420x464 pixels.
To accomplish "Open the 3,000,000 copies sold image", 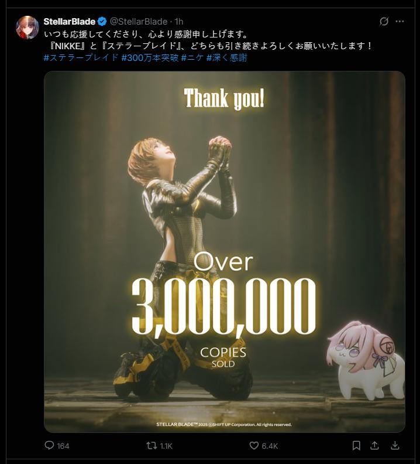I will pyautogui.click(x=225, y=252).
